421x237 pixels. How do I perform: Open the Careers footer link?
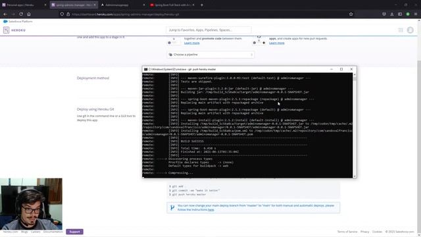(x=36, y=232)
